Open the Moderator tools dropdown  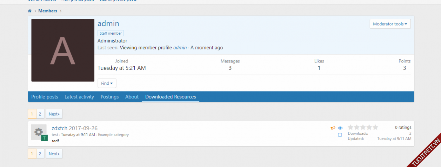(390, 24)
